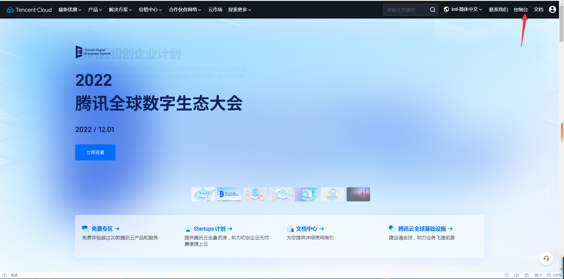Open the 腾讯云全球基础设施 link
The height and width of the screenshot is (279, 564).
tap(422, 229)
